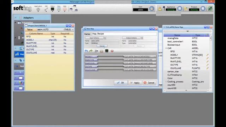
Task: Edit the MODEL1 tag pencil icon
Action: [x=207, y=55]
